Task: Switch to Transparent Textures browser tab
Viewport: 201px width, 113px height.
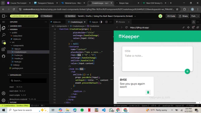Action: click(46, 3)
